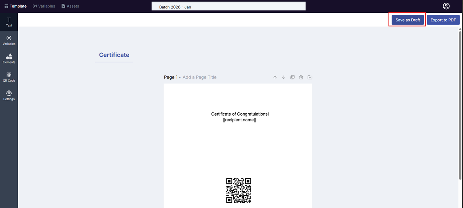This screenshot has width=463, height=208.
Task: Select the Certificate tab heading
Action: pos(114,55)
